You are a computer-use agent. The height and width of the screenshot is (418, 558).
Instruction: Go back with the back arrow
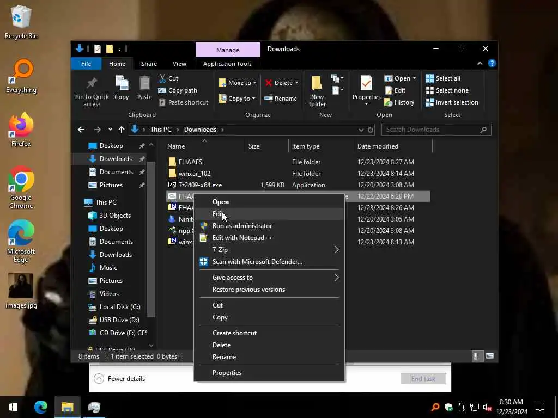(x=81, y=130)
